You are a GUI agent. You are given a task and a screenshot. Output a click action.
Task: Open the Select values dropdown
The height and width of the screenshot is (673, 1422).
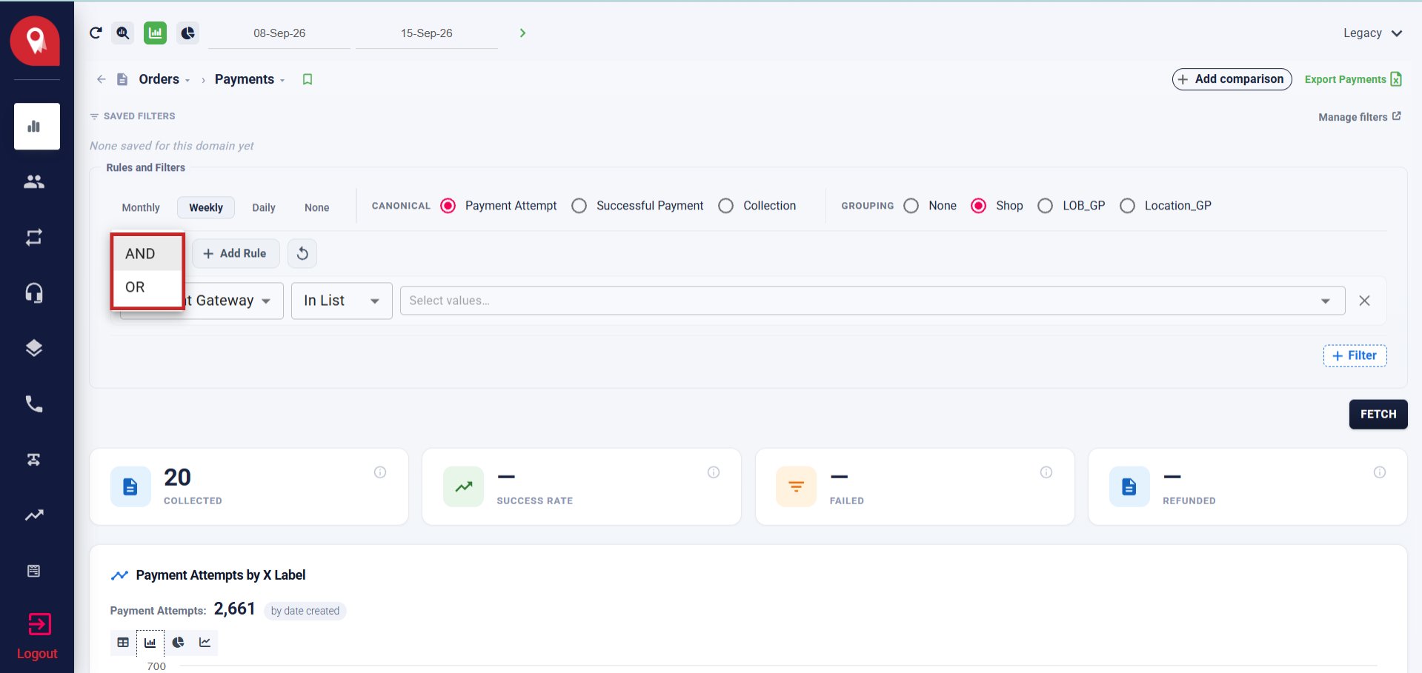coord(872,301)
